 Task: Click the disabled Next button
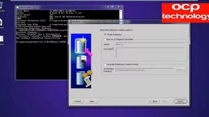(x=166, y=101)
